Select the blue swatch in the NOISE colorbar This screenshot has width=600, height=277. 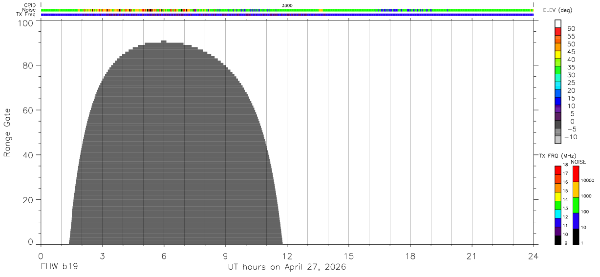click(576, 221)
